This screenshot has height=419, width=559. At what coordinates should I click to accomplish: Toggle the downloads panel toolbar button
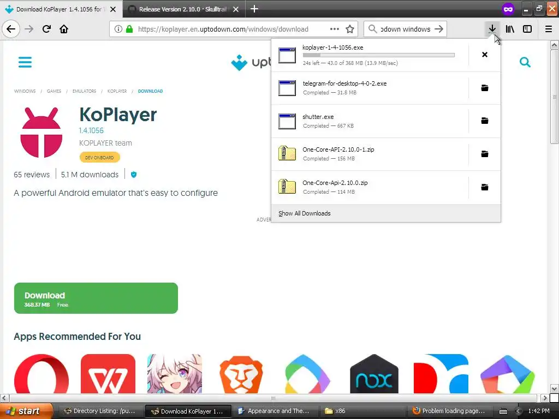(x=492, y=29)
